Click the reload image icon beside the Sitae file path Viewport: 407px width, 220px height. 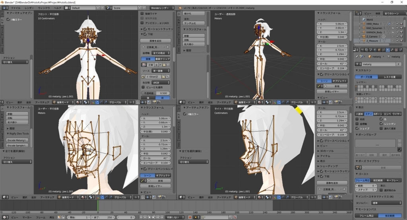tap(168, 77)
